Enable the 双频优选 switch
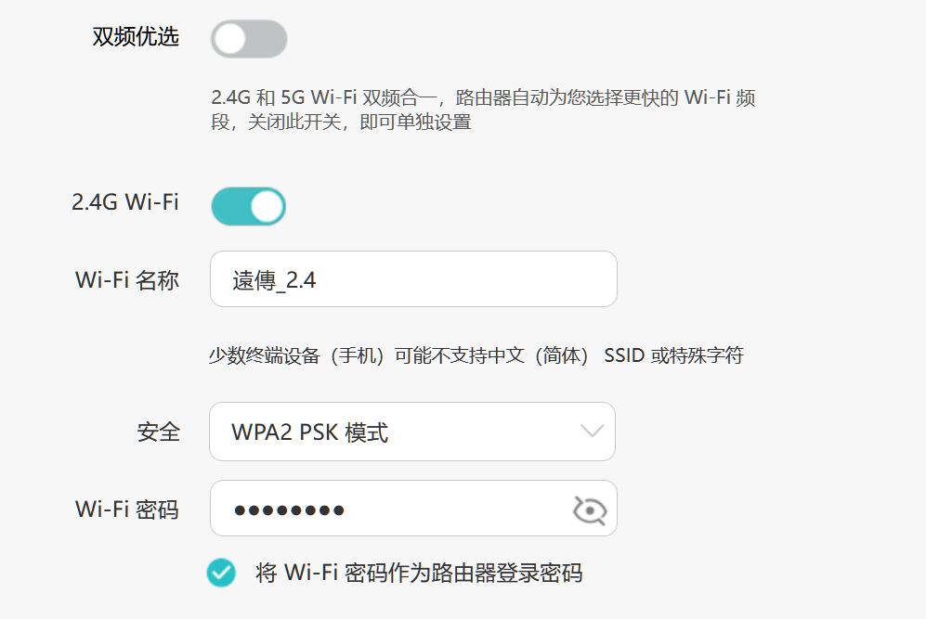 pos(249,39)
